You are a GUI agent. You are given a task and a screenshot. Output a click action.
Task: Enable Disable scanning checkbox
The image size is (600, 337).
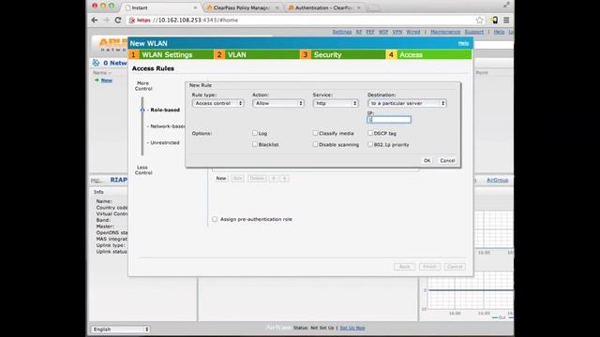click(x=315, y=144)
